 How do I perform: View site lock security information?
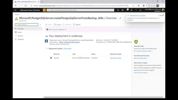click(31, 6)
